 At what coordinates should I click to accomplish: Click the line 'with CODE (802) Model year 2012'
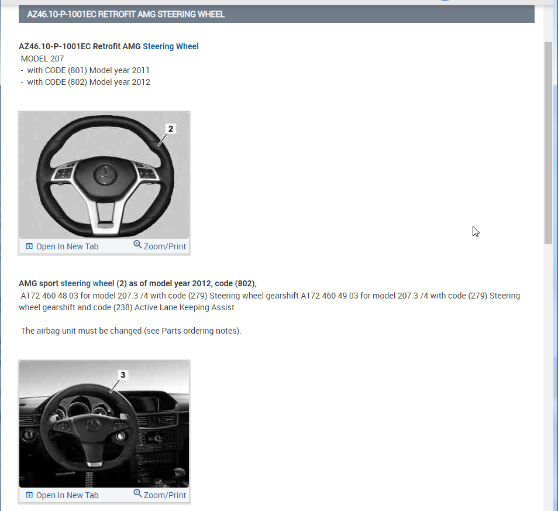coord(88,82)
